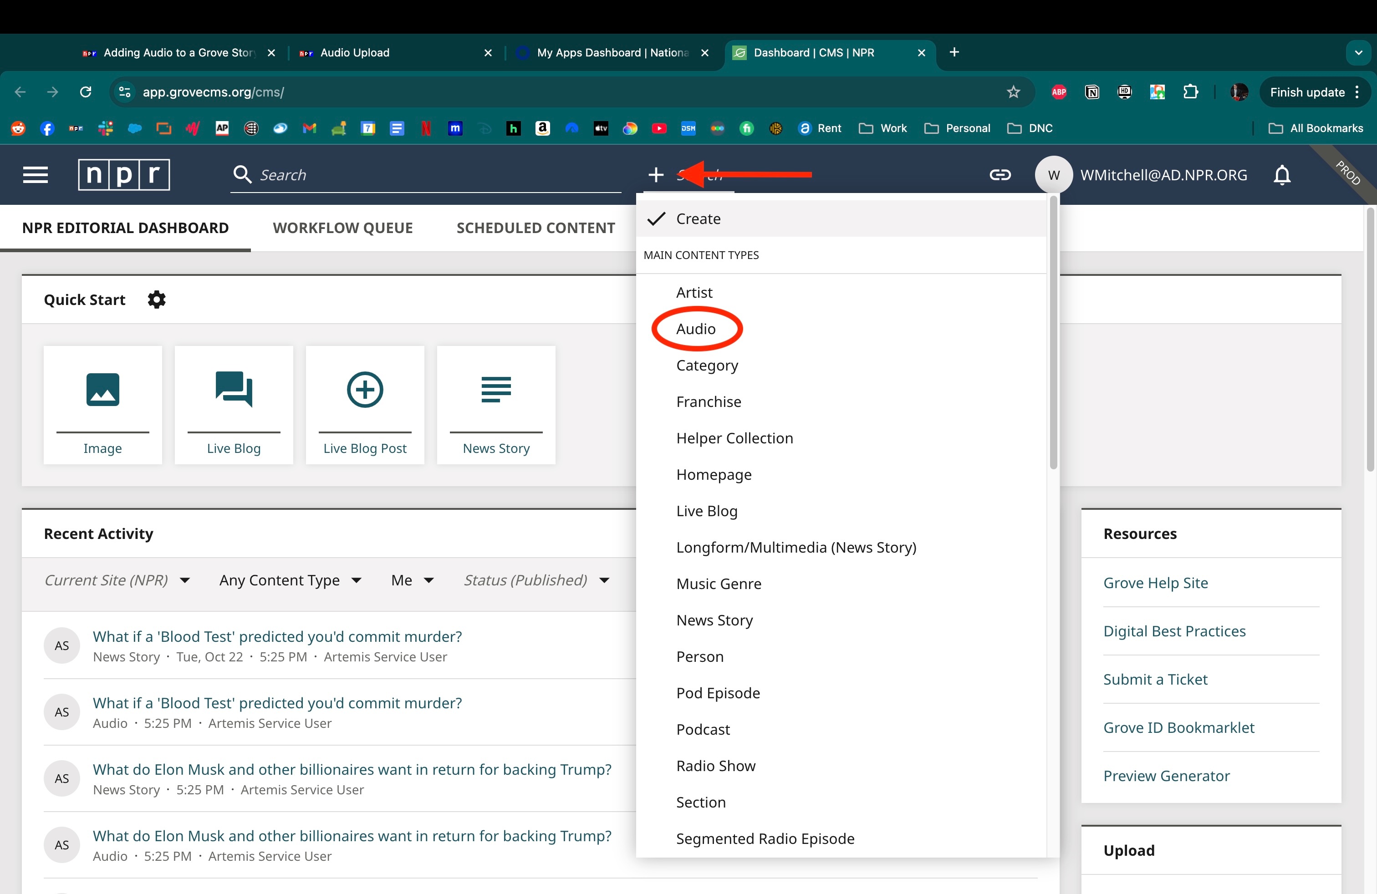Open Elon Musk billionaires News Story item
Viewport: 1377px width, 894px height.
click(352, 769)
